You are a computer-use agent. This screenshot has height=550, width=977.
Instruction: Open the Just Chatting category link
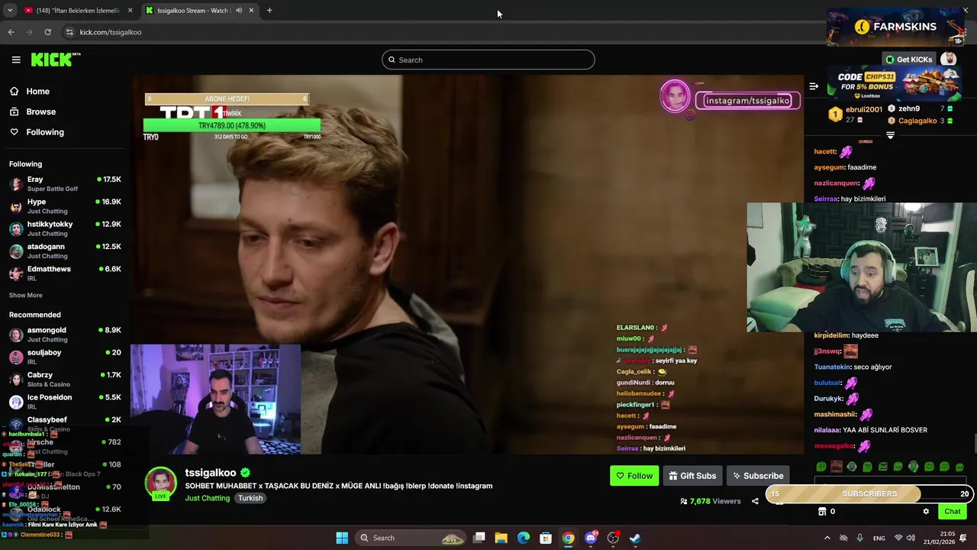click(207, 498)
